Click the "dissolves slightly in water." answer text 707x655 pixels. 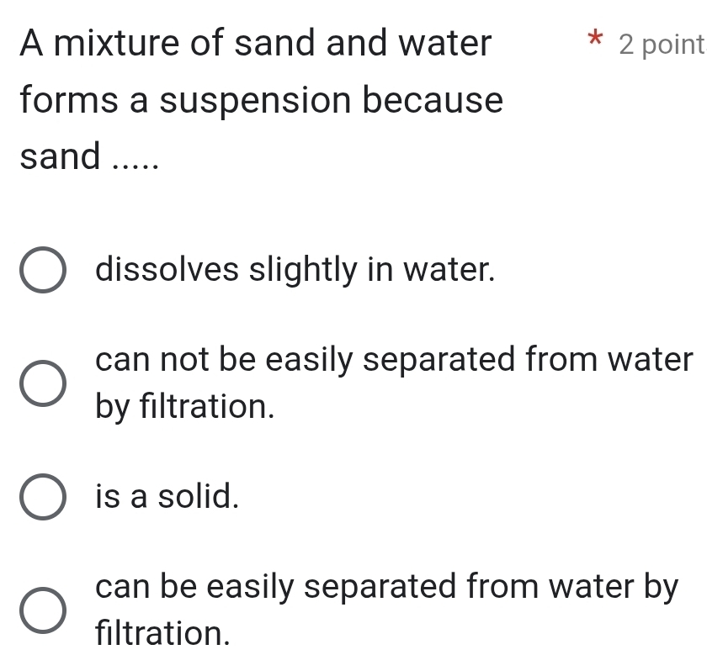point(295,270)
